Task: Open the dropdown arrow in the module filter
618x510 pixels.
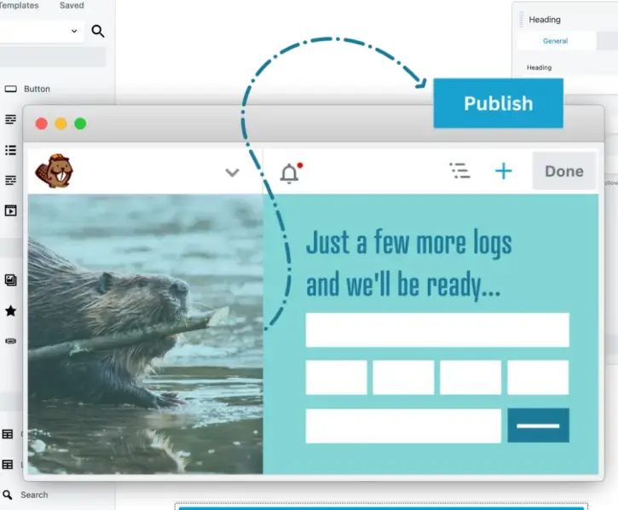Action: click(74, 31)
